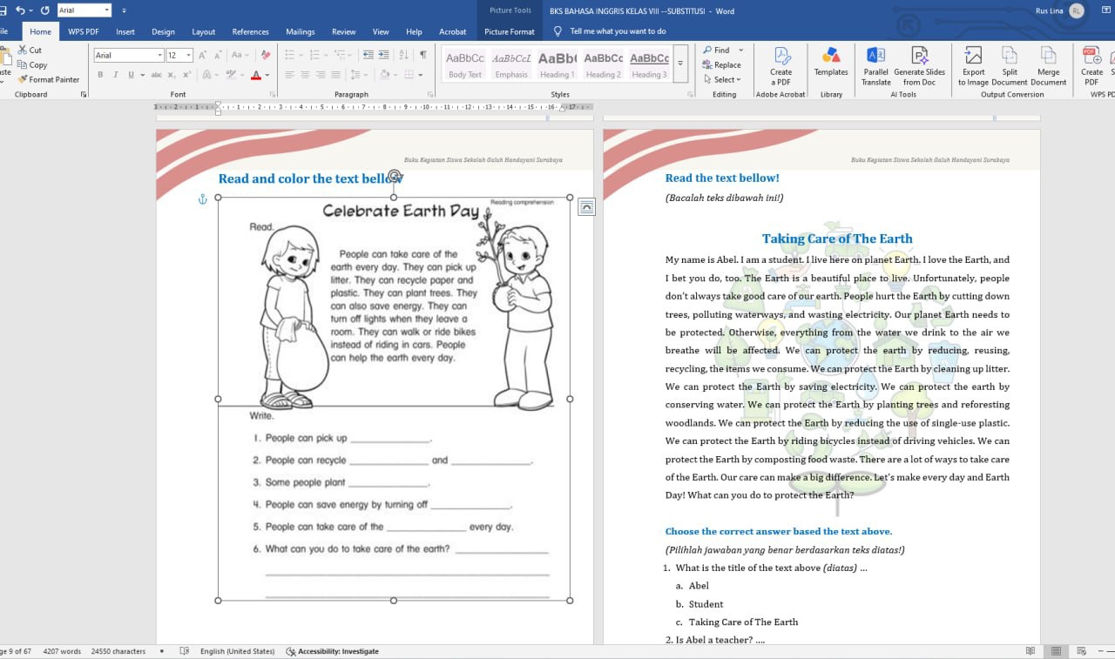Toggle Italic formatting

click(116, 75)
